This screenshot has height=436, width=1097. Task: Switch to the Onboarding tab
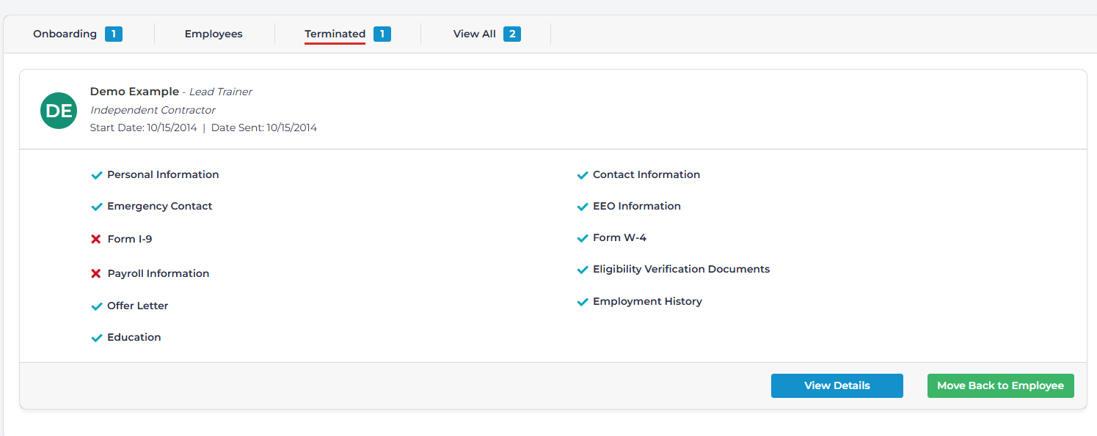65,34
